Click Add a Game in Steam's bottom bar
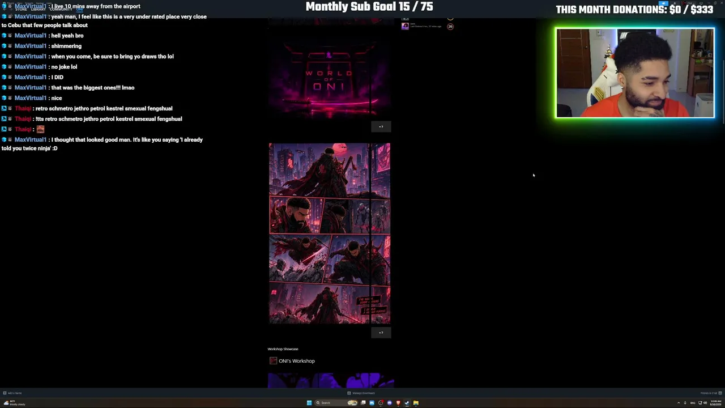The width and height of the screenshot is (725, 408). [x=12, y=393]
